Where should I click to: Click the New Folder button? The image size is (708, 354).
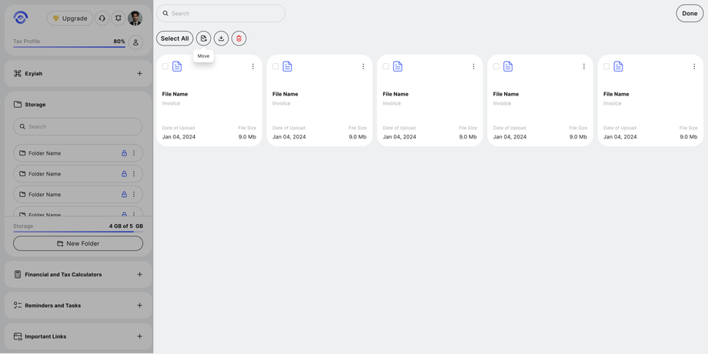pyautogui.click(x=78, y=243)
